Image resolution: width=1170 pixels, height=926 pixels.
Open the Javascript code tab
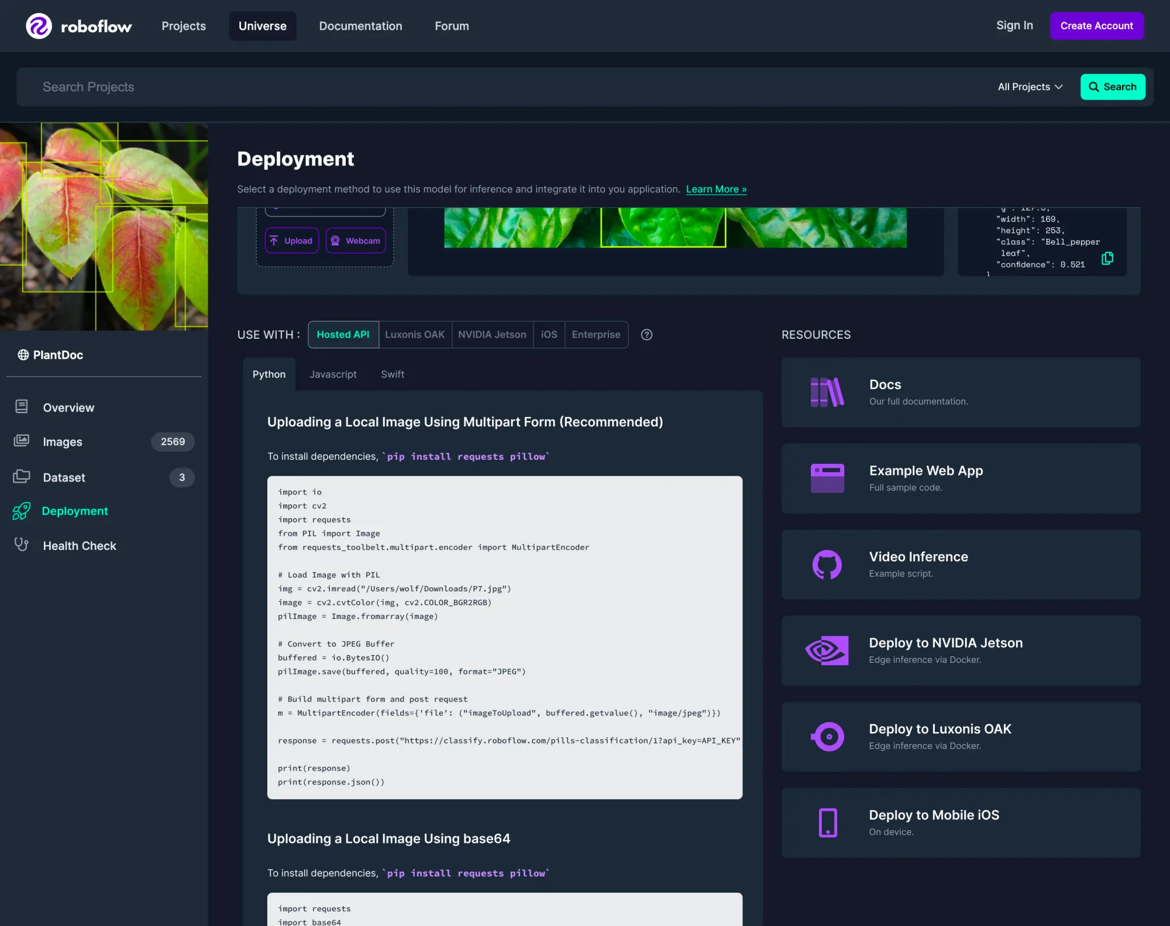coord(333,374)
